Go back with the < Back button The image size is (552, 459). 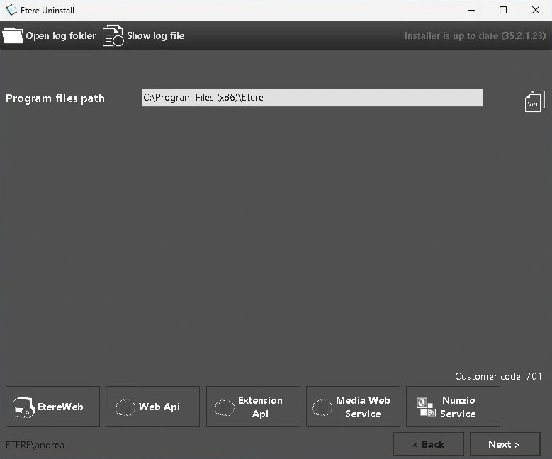pyautogui.click(x=428, y=444)
